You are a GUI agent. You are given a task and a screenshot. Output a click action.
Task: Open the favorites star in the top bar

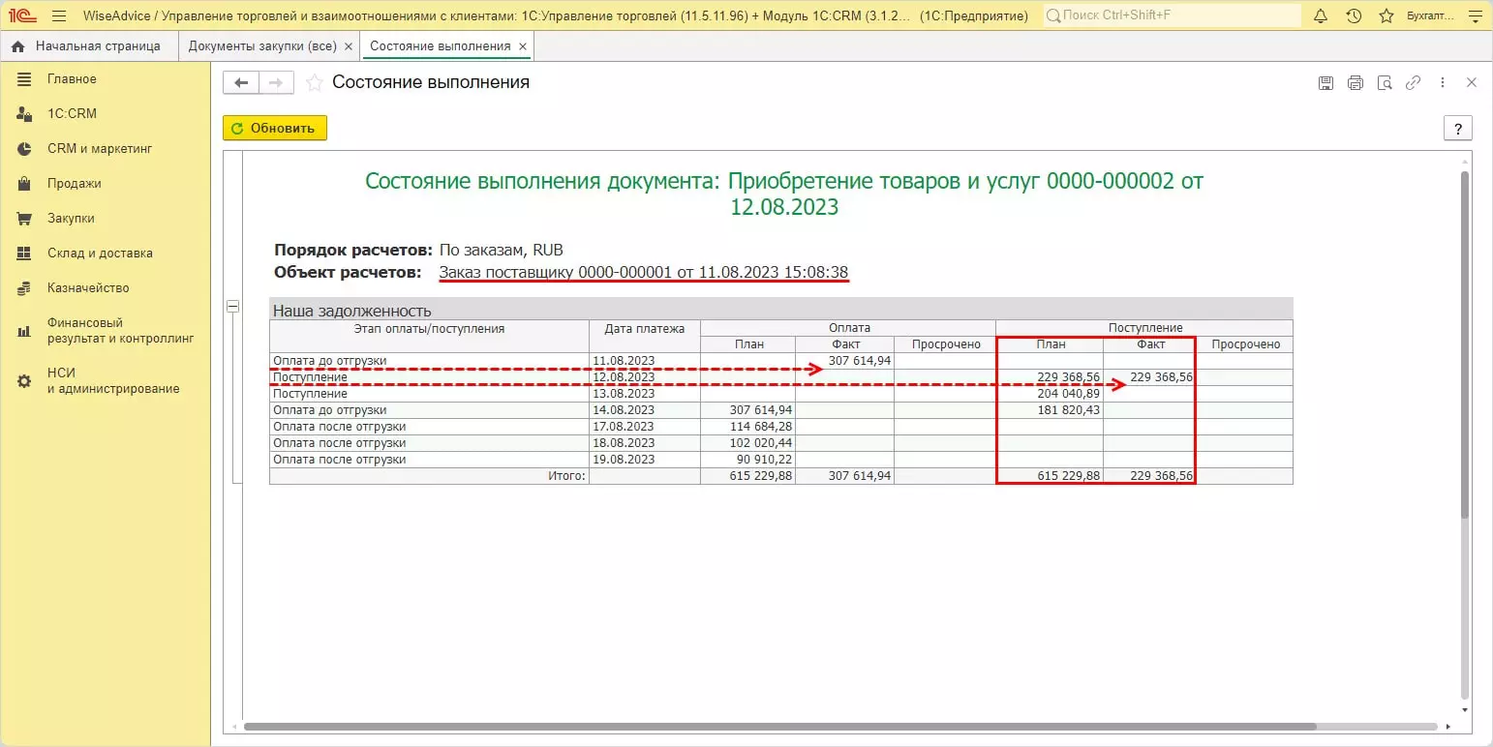point(1386,16)
